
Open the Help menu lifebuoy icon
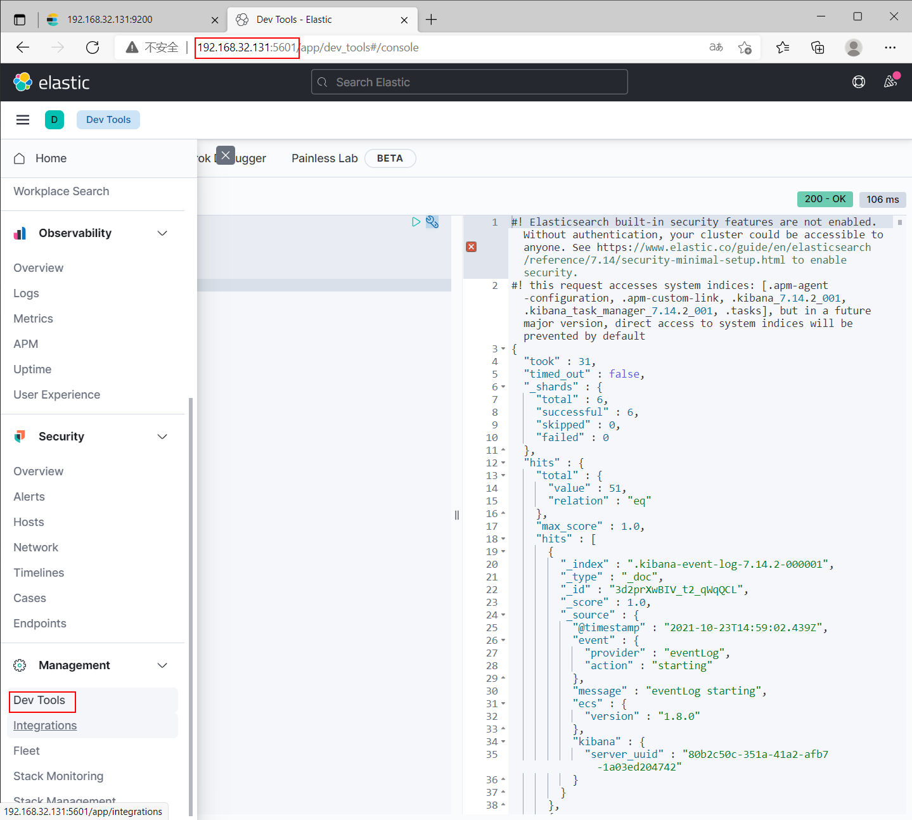tap(859, 82)
